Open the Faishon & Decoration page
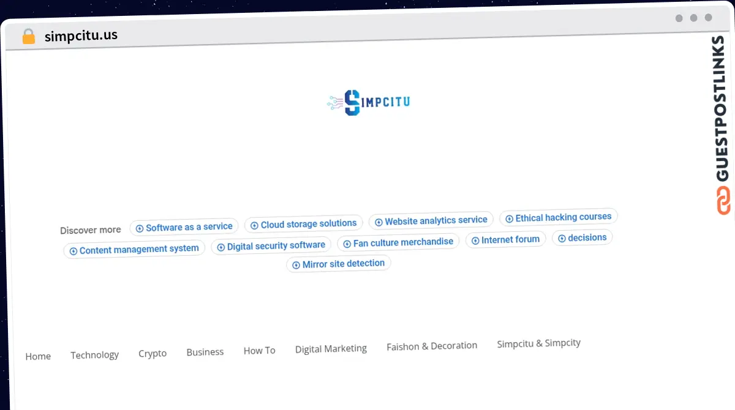This screenshot has width=735, height=410. click(432, 345)
